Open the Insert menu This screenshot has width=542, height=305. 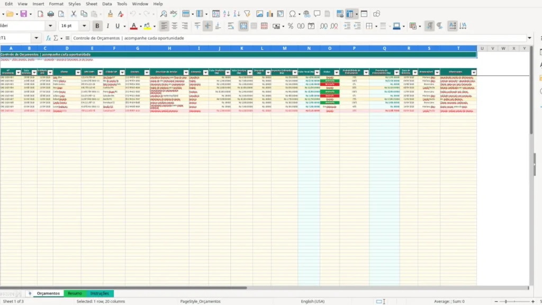click(38, 4)
